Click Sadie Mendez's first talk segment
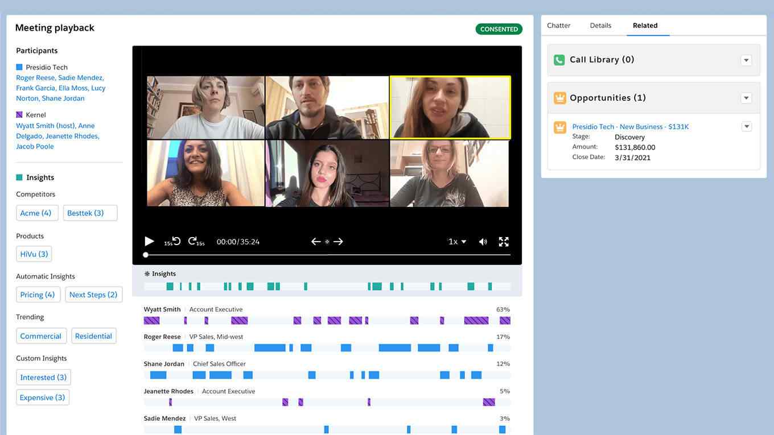 [x=178, y=429]
